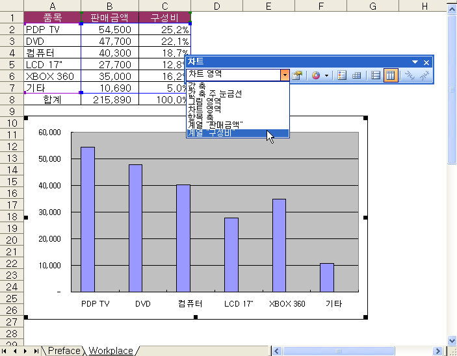
Task: Click the 60,000 value axis label
Action: pyautogui.click(x=49, y=133)
